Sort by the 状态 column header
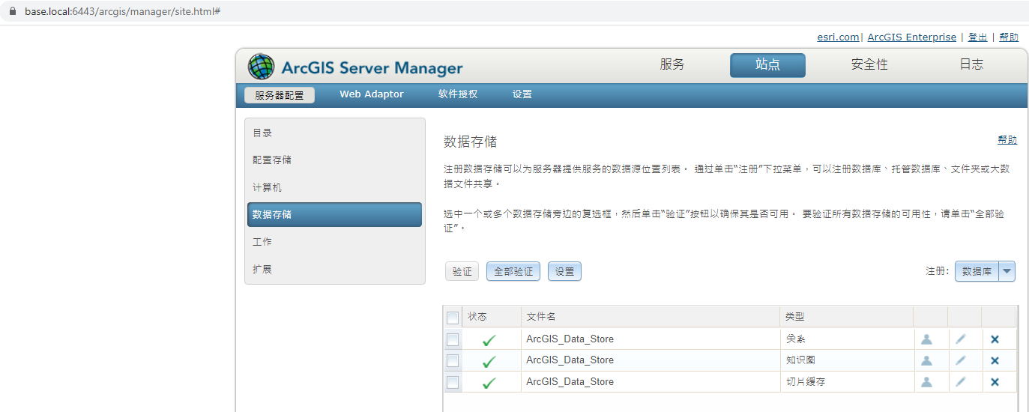The width and height of the screenshot is (1029, 412). point(492,317)
